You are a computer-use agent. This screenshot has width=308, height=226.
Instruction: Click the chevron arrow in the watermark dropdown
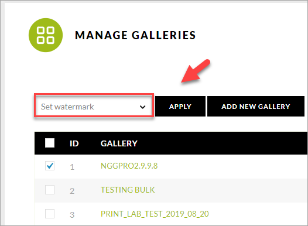[x=143, y=107]
